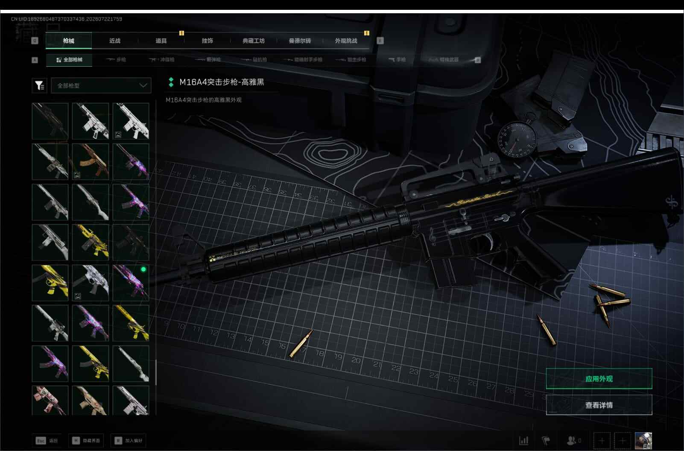Toggle the 加入偏好 favorite option
The height and width of the screenshot is (451, 684).
pyautogui.click(x=129, y=441)
